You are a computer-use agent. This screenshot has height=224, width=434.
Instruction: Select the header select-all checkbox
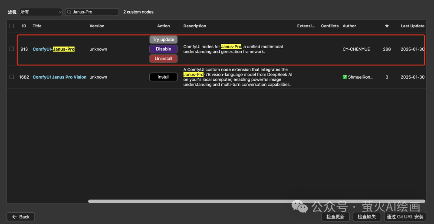(12, 26)
